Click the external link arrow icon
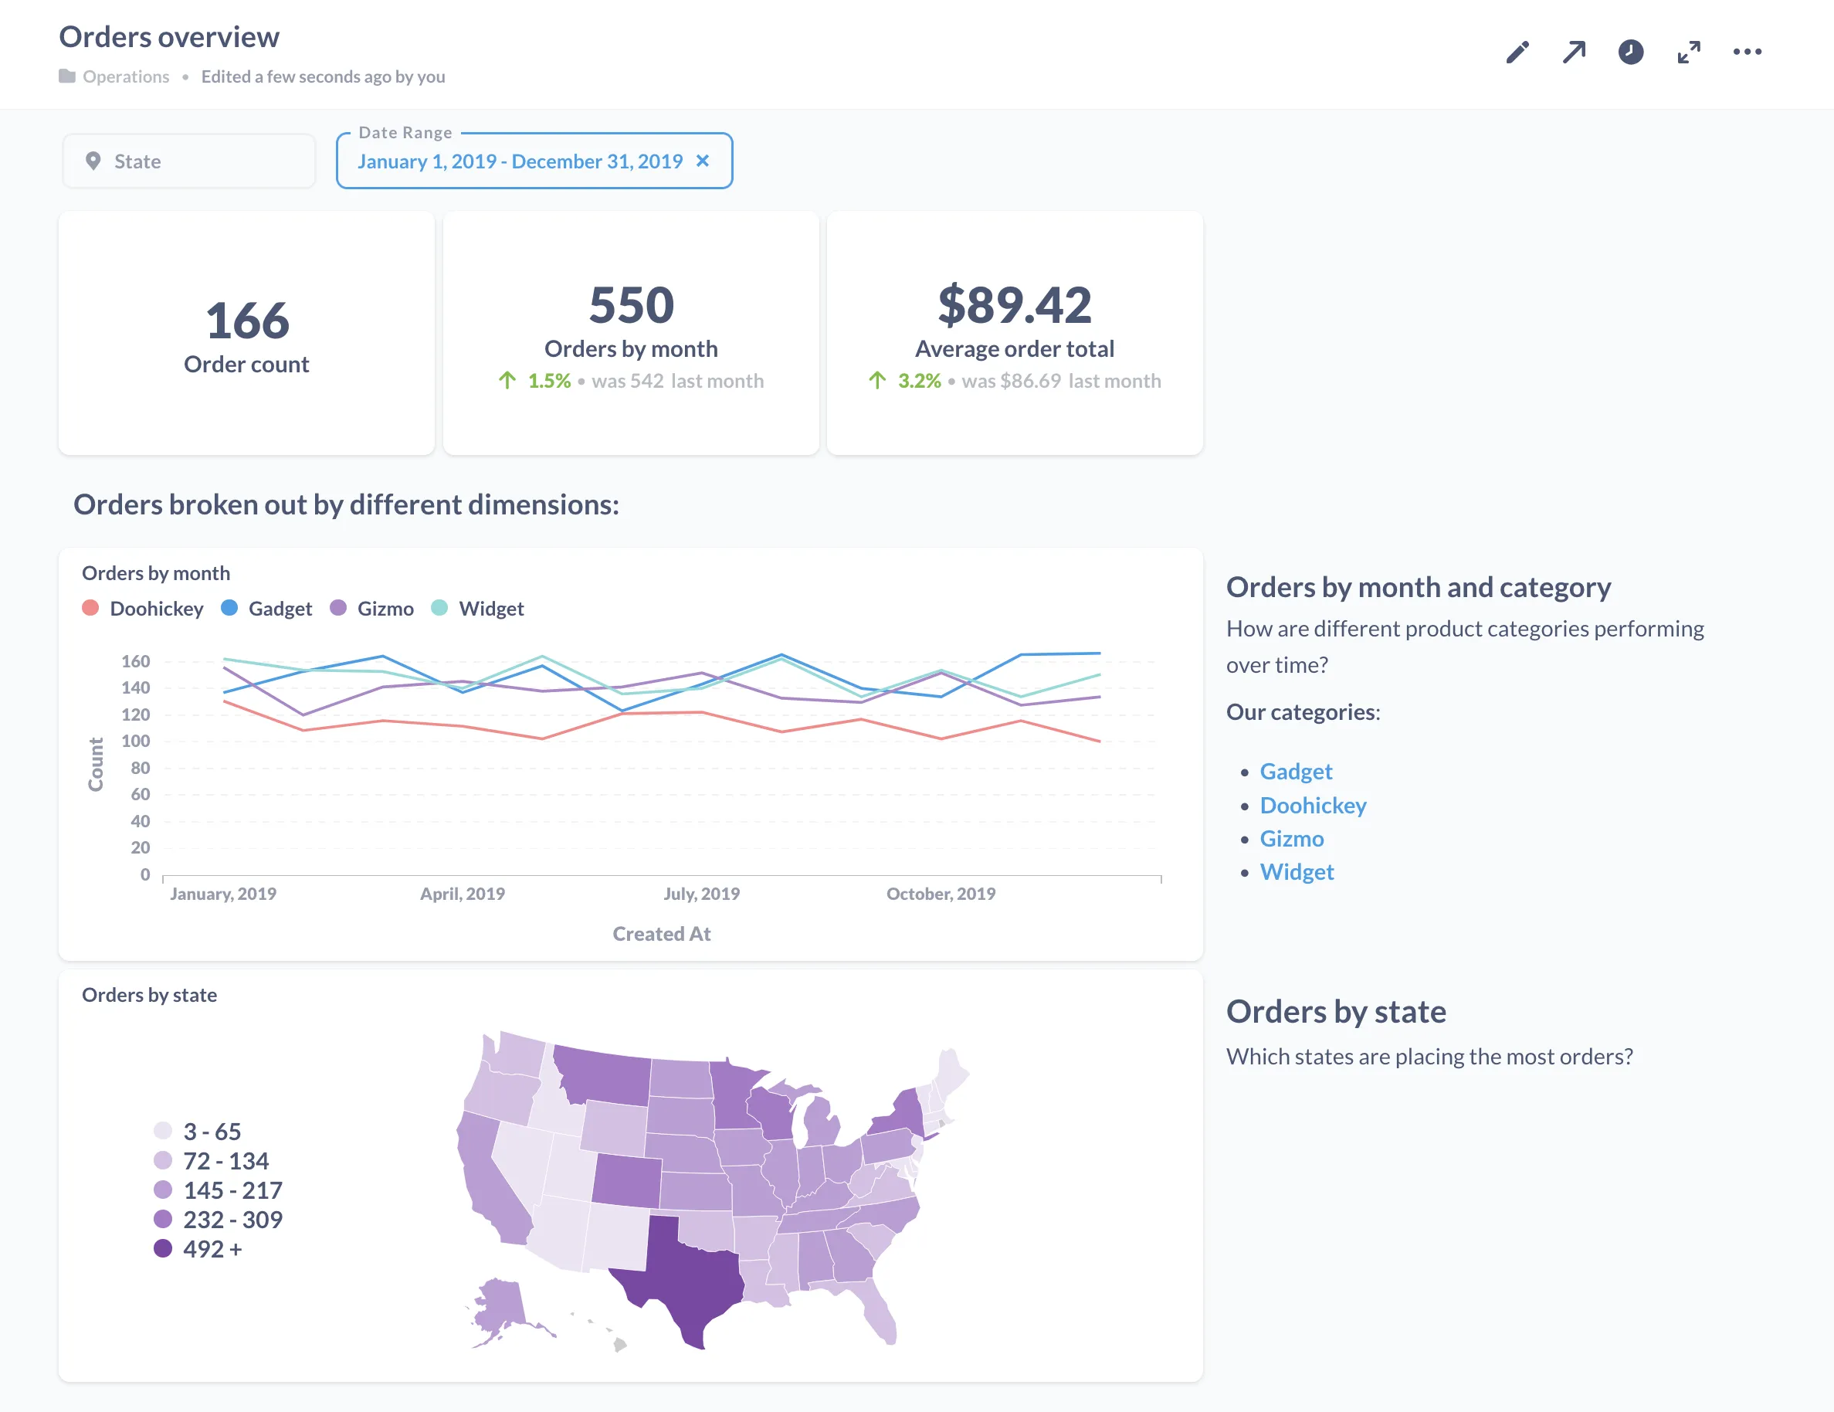Viewport: 1834px width, 1412px height. coord(1573,52)
